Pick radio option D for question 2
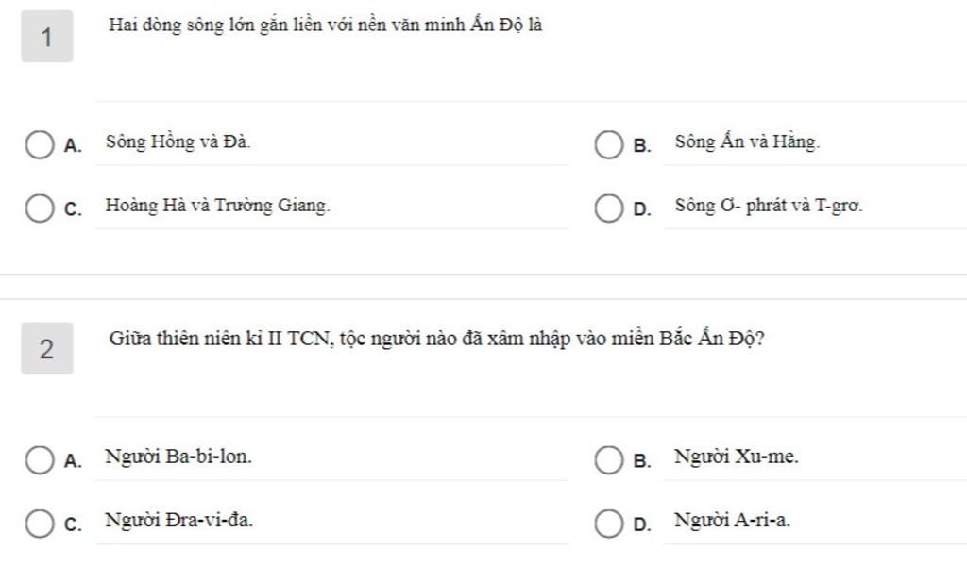The width and height of the screenshot is (967, 582). 608,524
